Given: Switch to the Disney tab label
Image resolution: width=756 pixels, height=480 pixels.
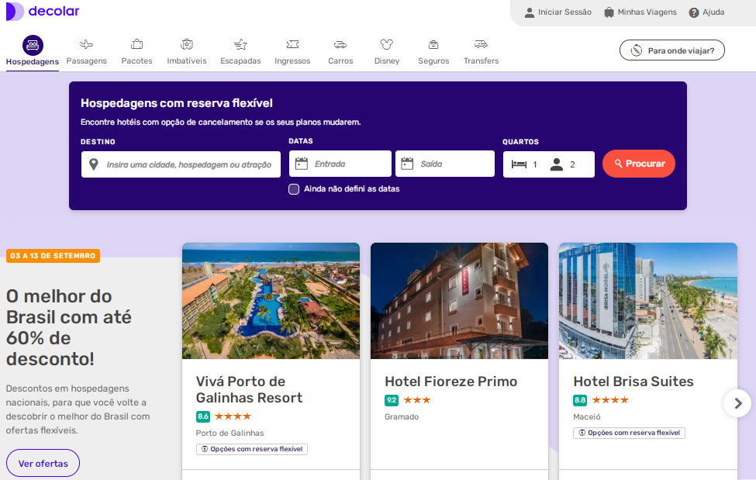Looking at the screenshot, I should [387, 60].
